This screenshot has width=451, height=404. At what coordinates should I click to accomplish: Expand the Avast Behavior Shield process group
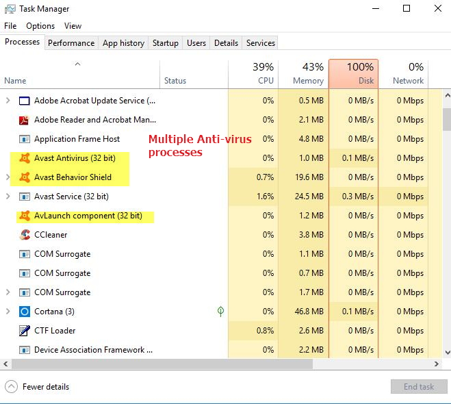[8, 177]
